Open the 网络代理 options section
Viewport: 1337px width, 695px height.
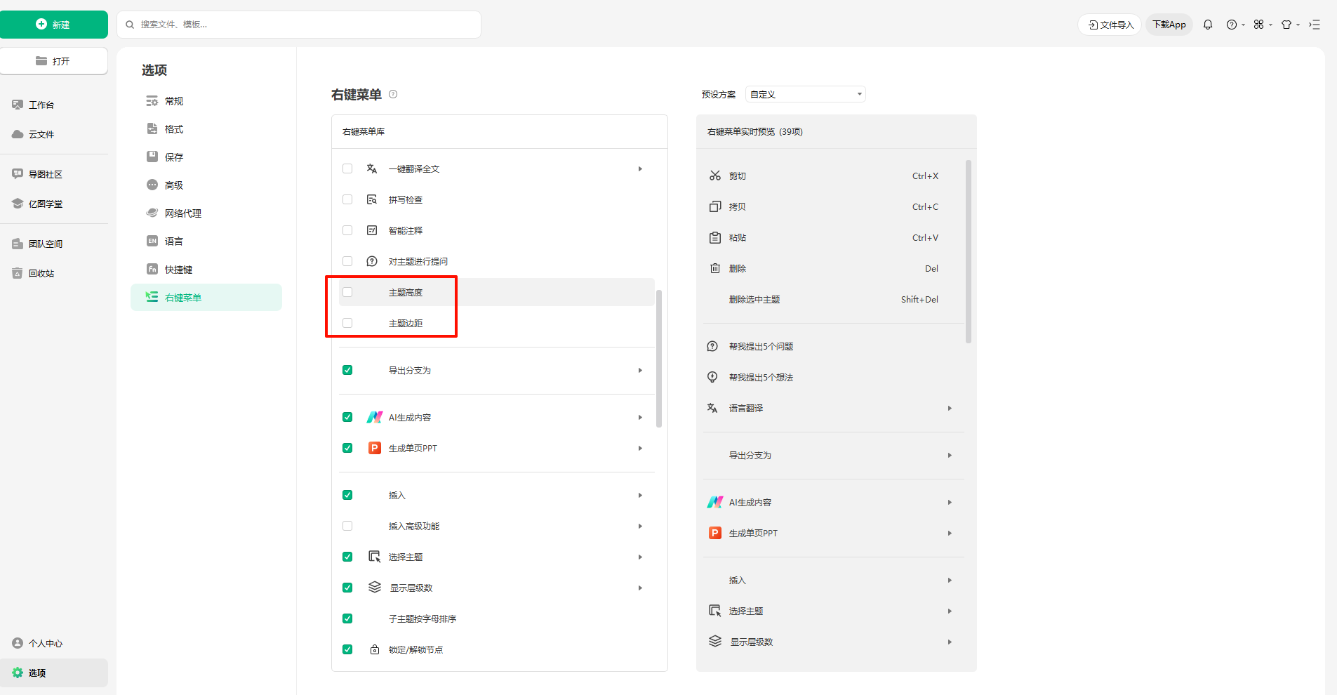(206, 213)
